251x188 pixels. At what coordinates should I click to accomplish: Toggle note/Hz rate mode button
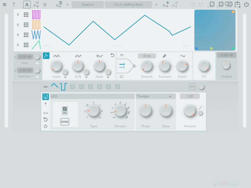tap(65, 111)
